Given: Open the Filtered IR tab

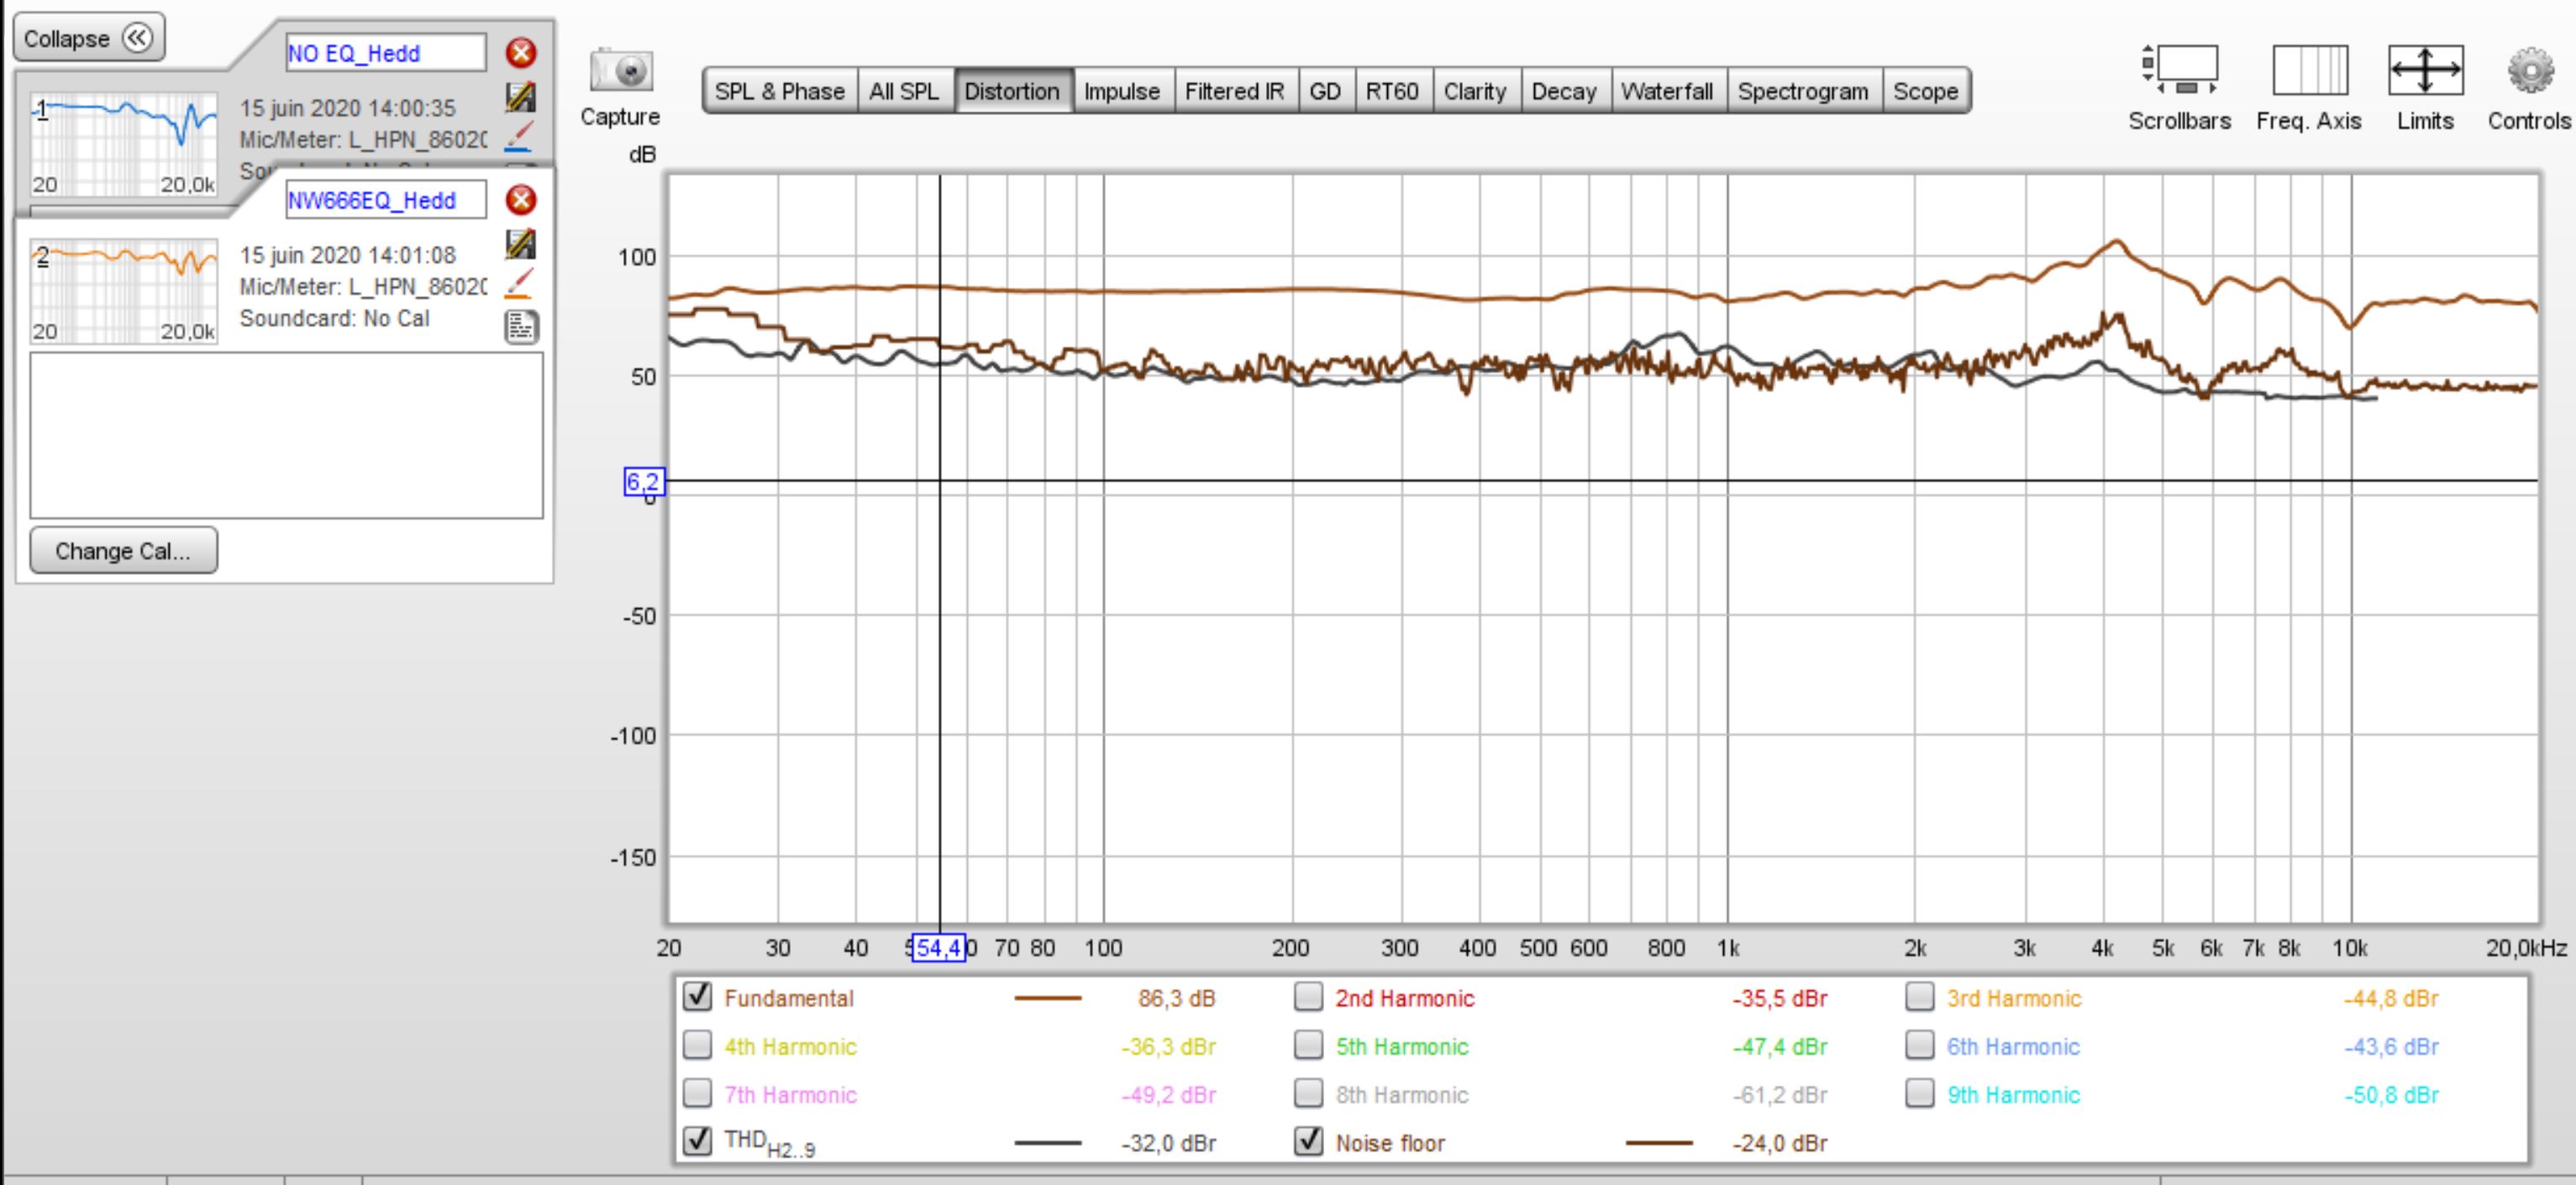Looking at the screenshot, I should click(x=1234, y=91).
